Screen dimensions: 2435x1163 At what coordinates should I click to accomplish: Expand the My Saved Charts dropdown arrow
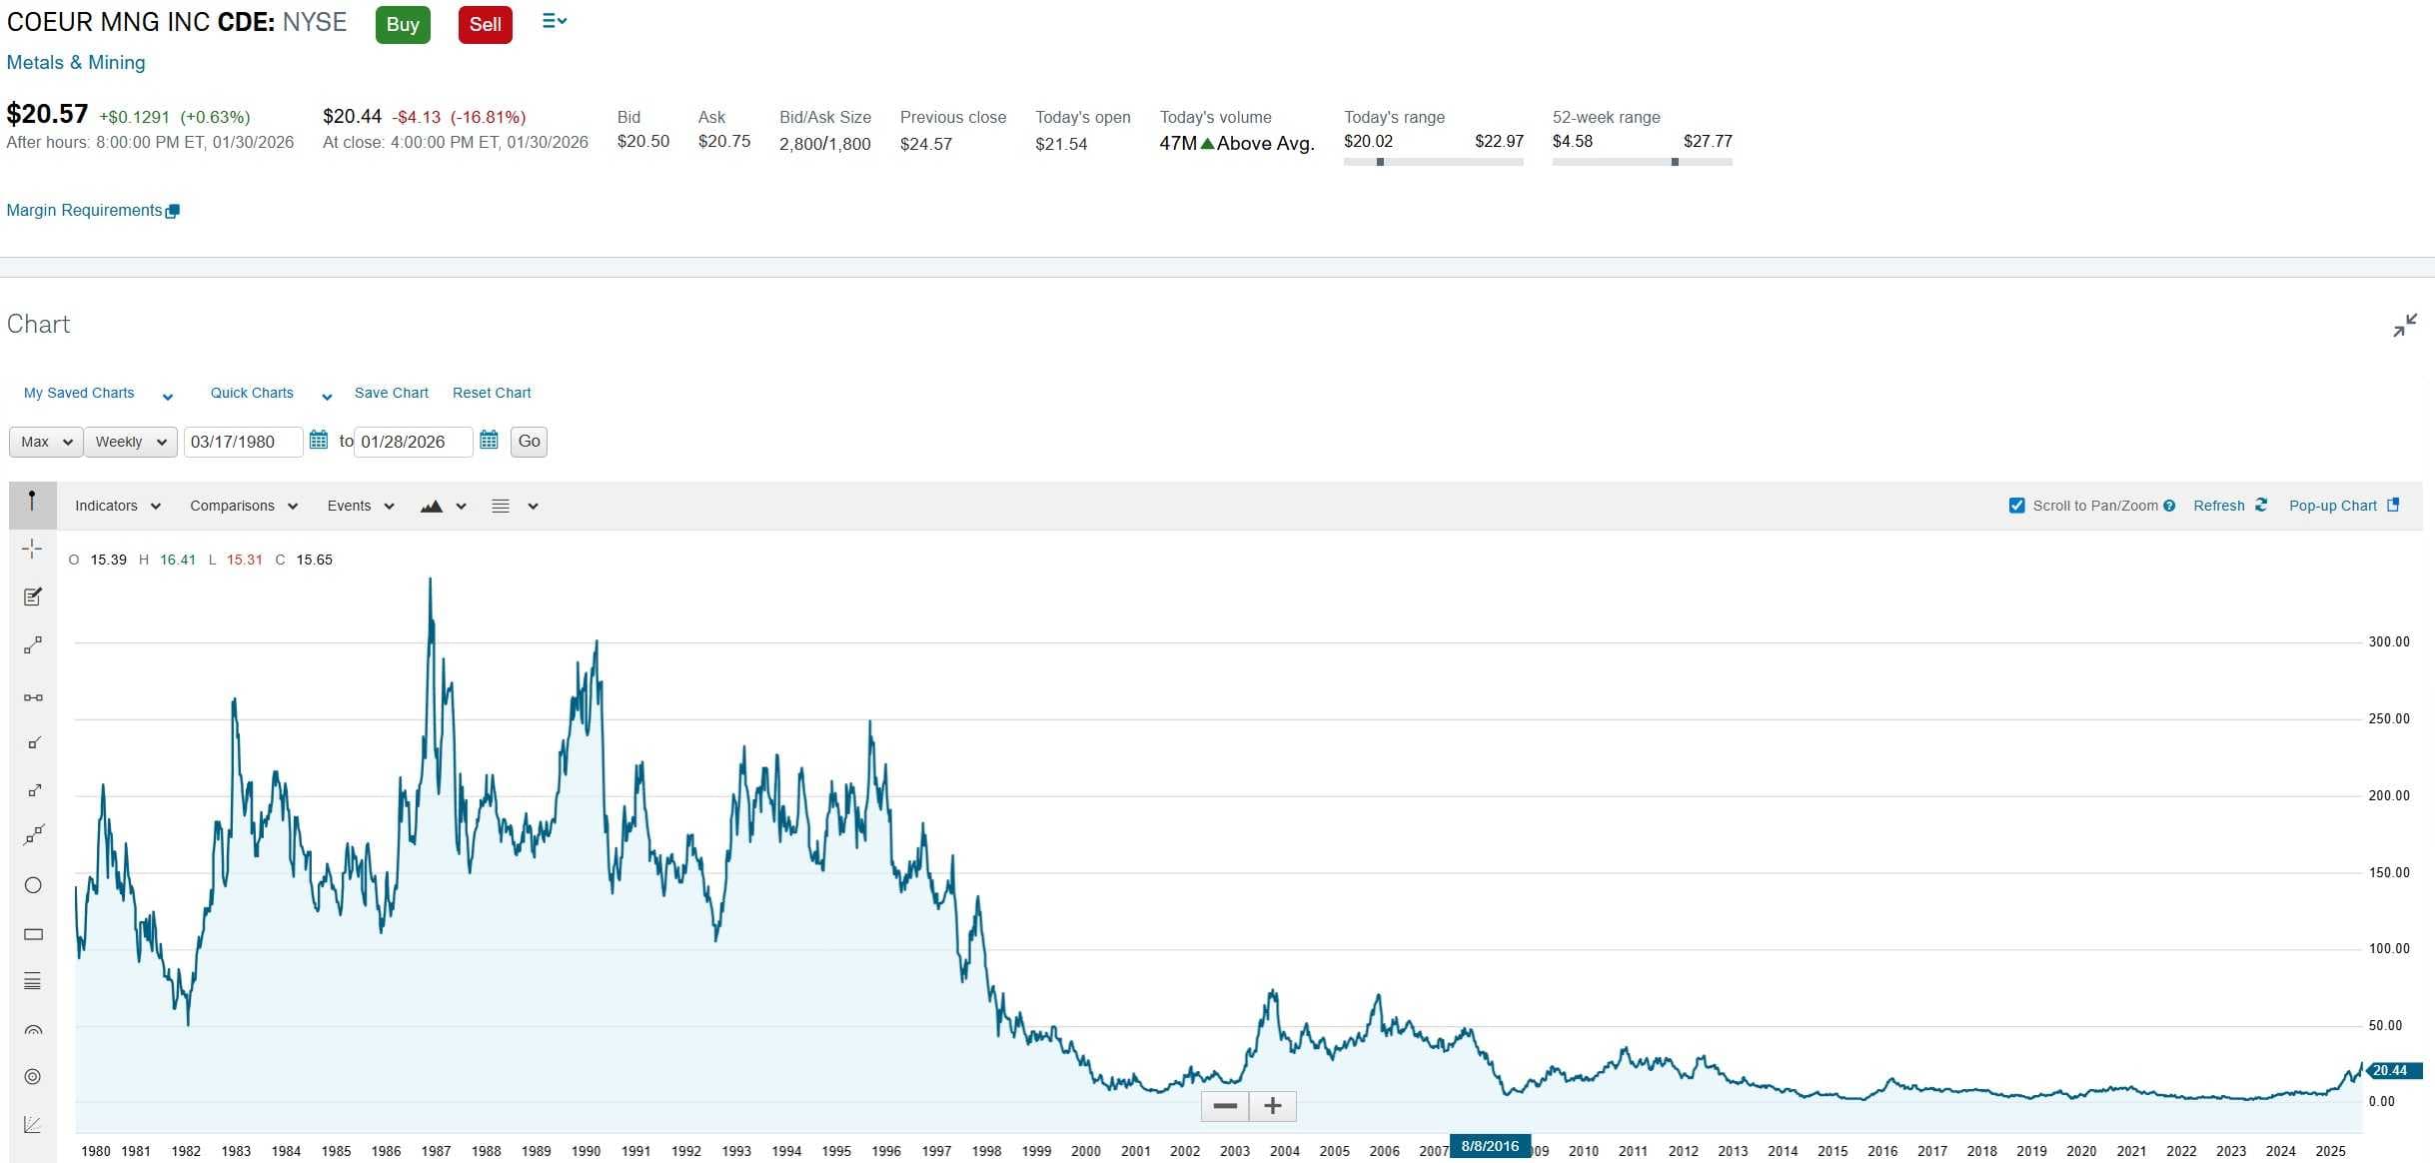click(168, 397)
